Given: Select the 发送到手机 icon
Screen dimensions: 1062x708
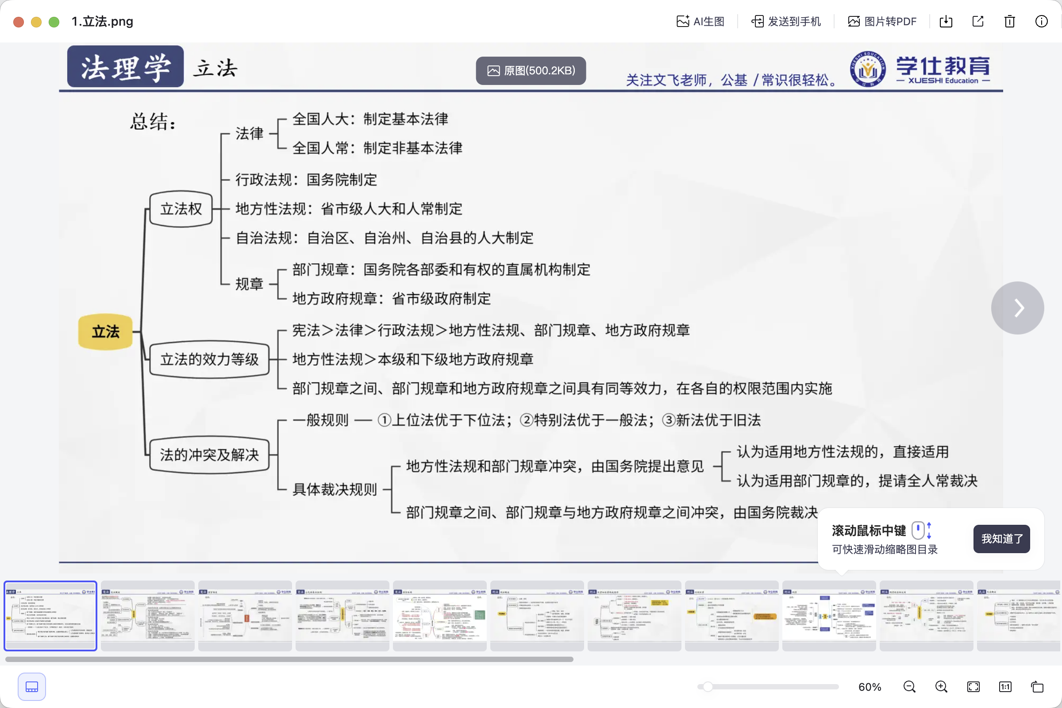Looking at the screenshot, I should pyautogui.click(x=786, y=21).
